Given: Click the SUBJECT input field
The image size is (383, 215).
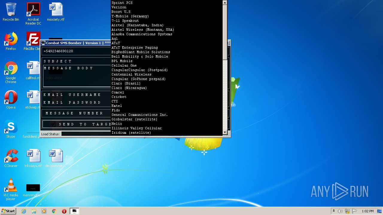Looking at the screenshot, I should click(77, 61).
